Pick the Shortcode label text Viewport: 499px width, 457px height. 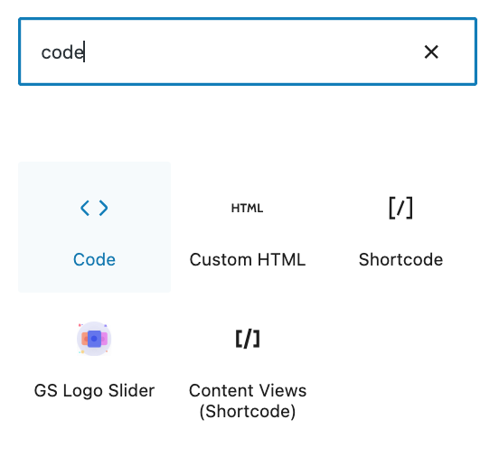(400, 259)
